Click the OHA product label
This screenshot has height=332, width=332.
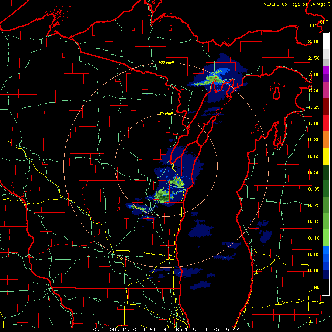point(324,22)
